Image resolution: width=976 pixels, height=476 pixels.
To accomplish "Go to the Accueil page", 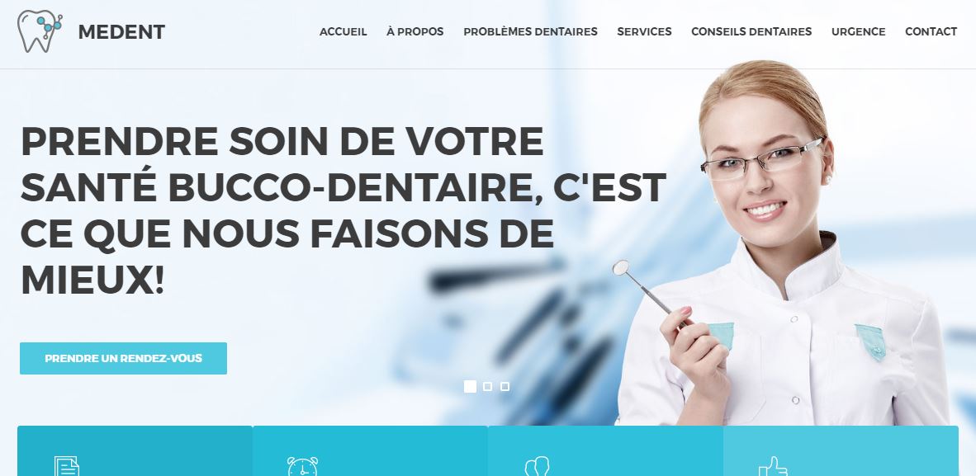I will [343, 31].
